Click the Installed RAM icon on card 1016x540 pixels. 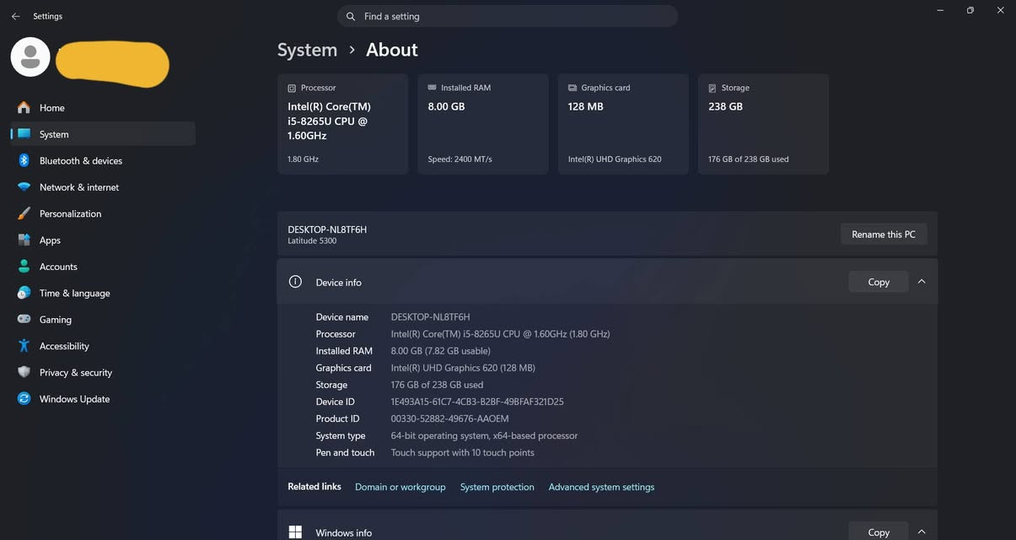[x=433, y=88]
